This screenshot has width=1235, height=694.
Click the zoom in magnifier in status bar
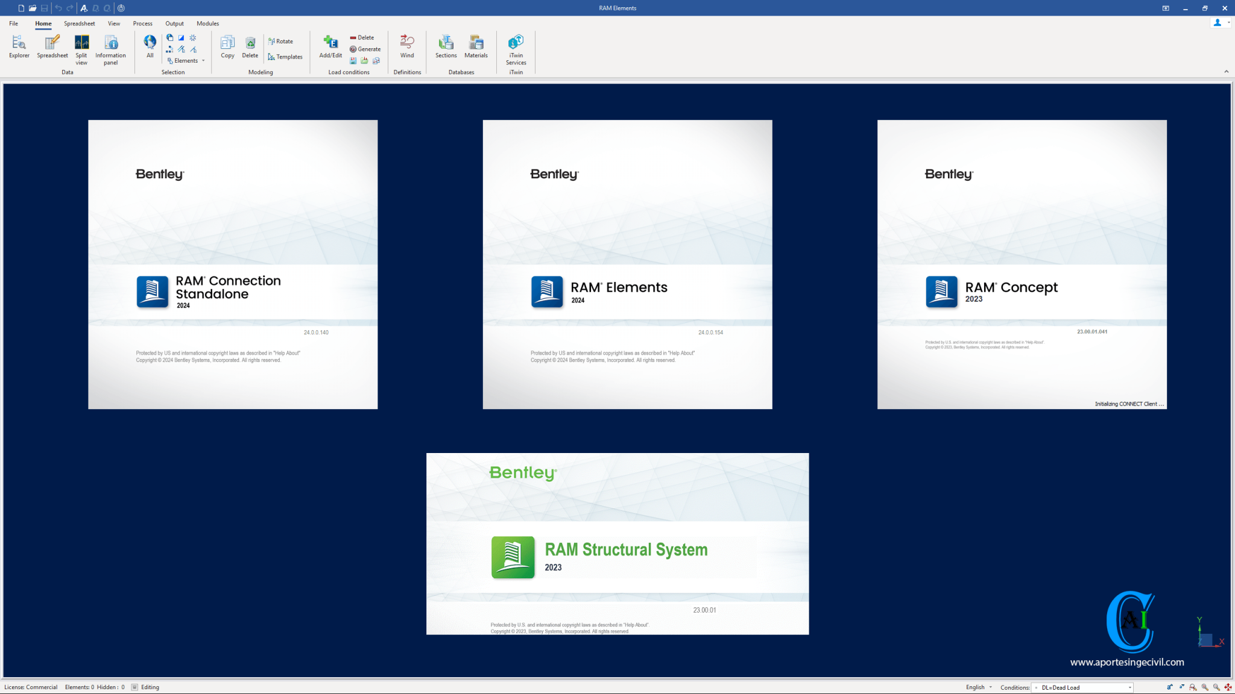pyautogui.click(x=1204, y=687)
